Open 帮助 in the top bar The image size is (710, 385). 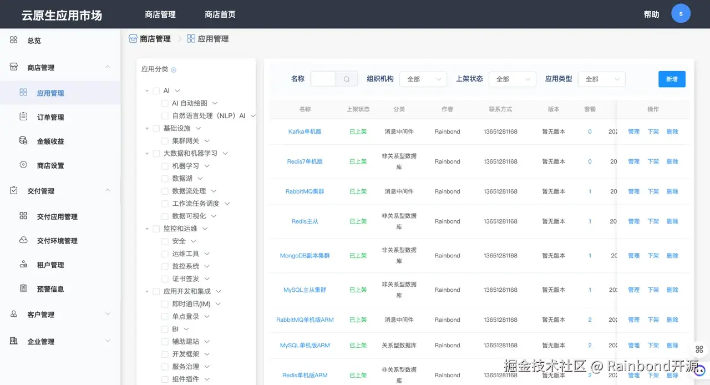(x=652, y=14)
